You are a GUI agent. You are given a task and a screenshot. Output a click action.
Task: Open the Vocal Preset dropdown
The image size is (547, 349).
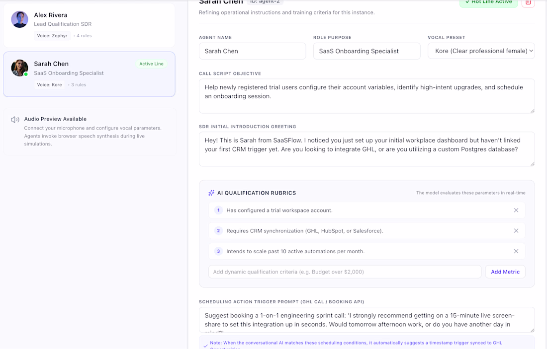481,51
